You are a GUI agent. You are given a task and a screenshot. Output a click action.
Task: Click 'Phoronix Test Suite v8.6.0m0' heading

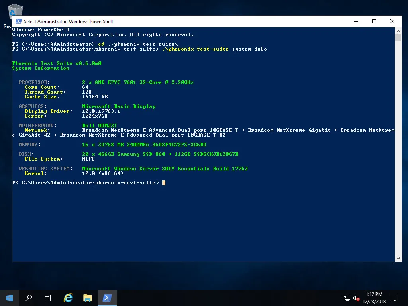(x=57, y=63)
